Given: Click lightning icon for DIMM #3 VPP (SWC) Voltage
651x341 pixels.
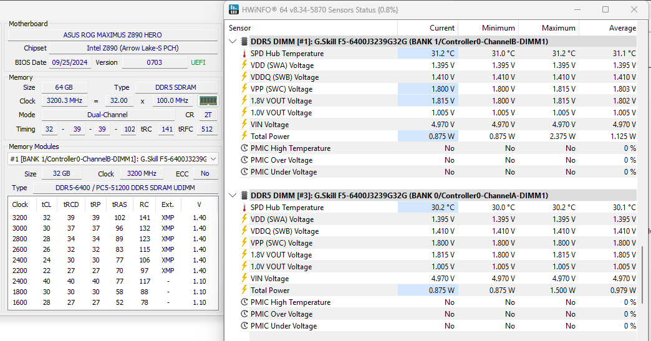Looking at the screenshot, I should point(244,243).
